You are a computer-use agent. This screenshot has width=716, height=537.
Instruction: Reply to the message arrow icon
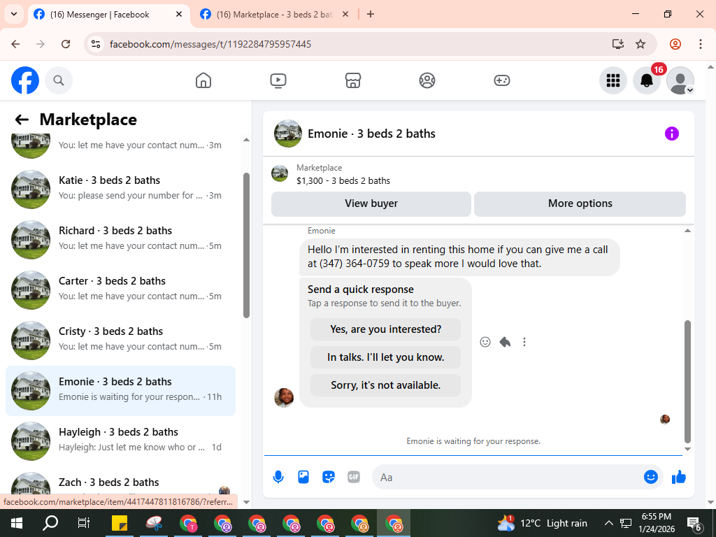[505, 342]
